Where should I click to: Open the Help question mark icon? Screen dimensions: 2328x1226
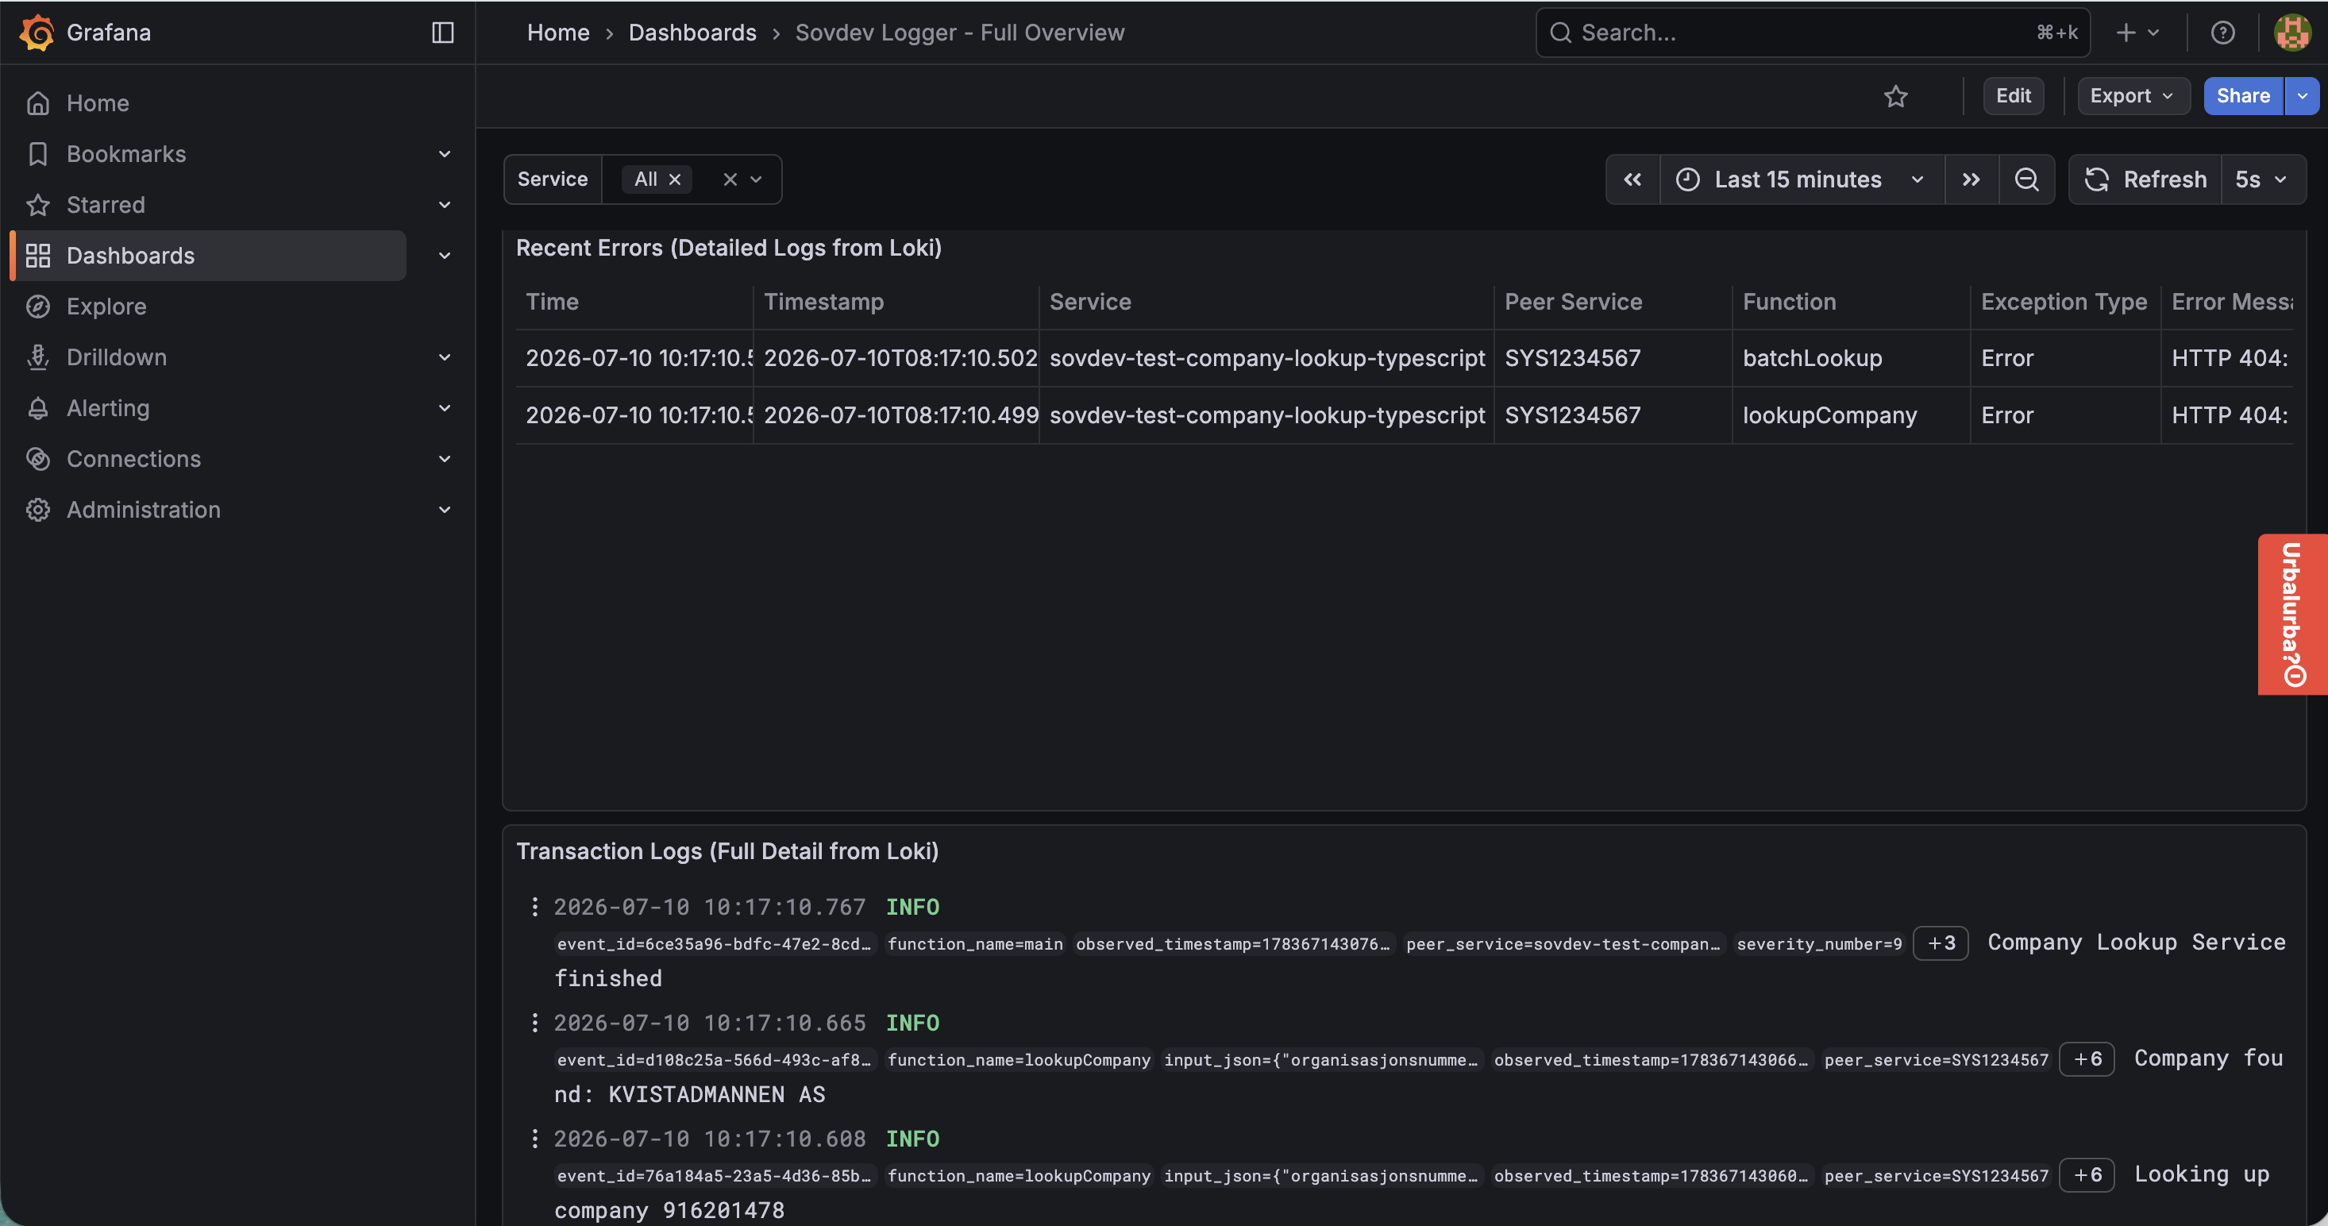pos(2222,33)
